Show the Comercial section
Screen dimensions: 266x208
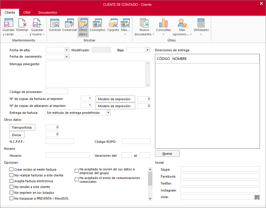(69, 23)
